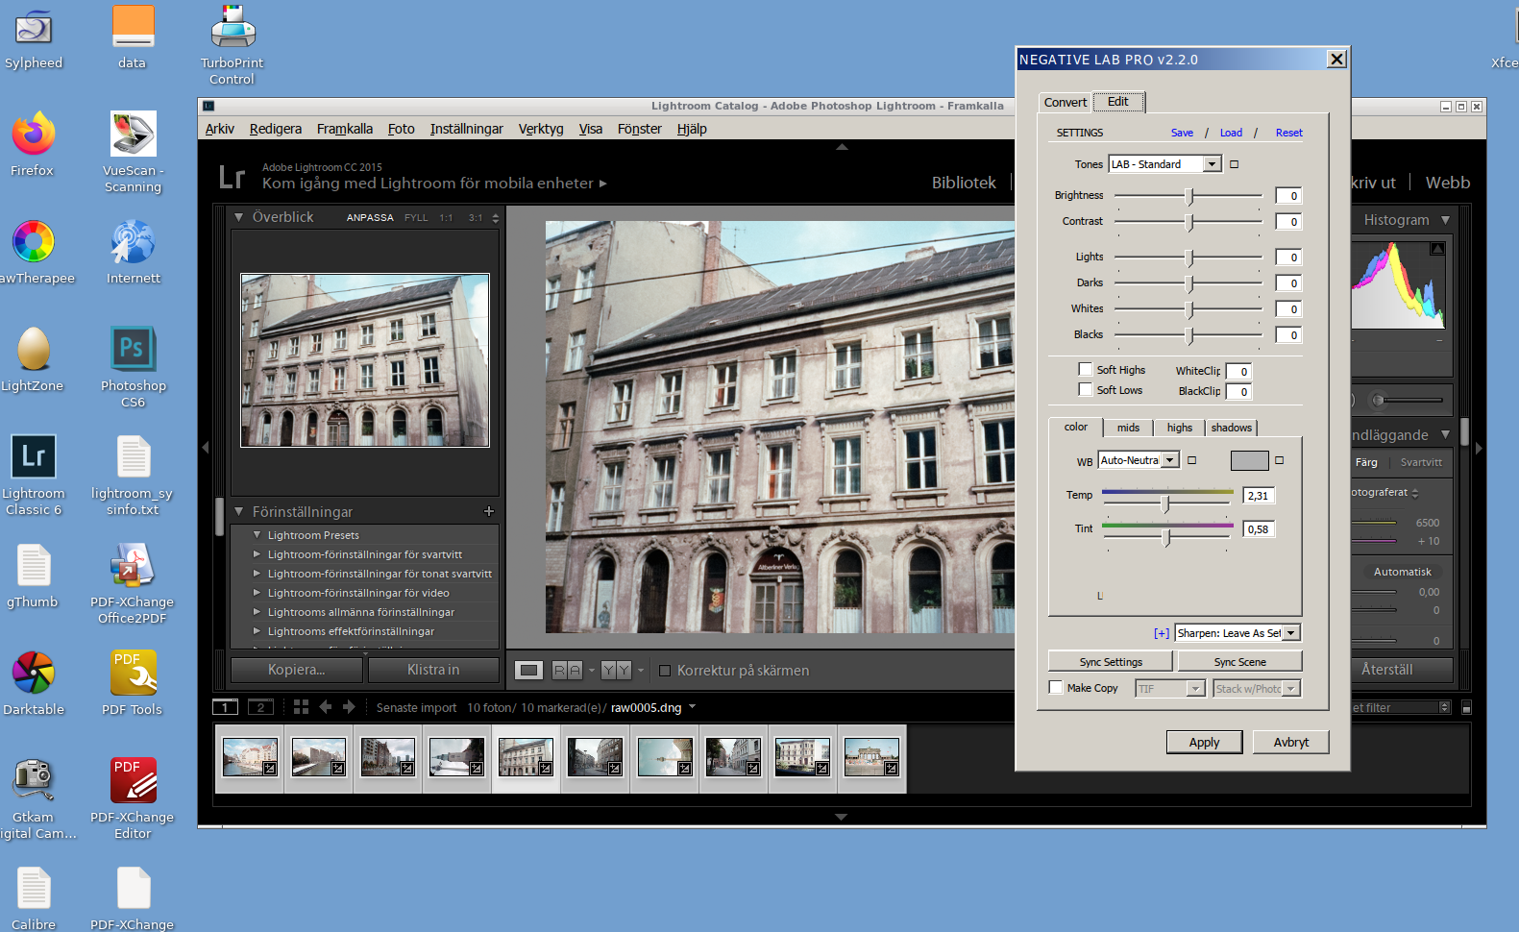Open the Arkiv menu
The width and height of the screenshot is (1519, 932).
(219, 129)
